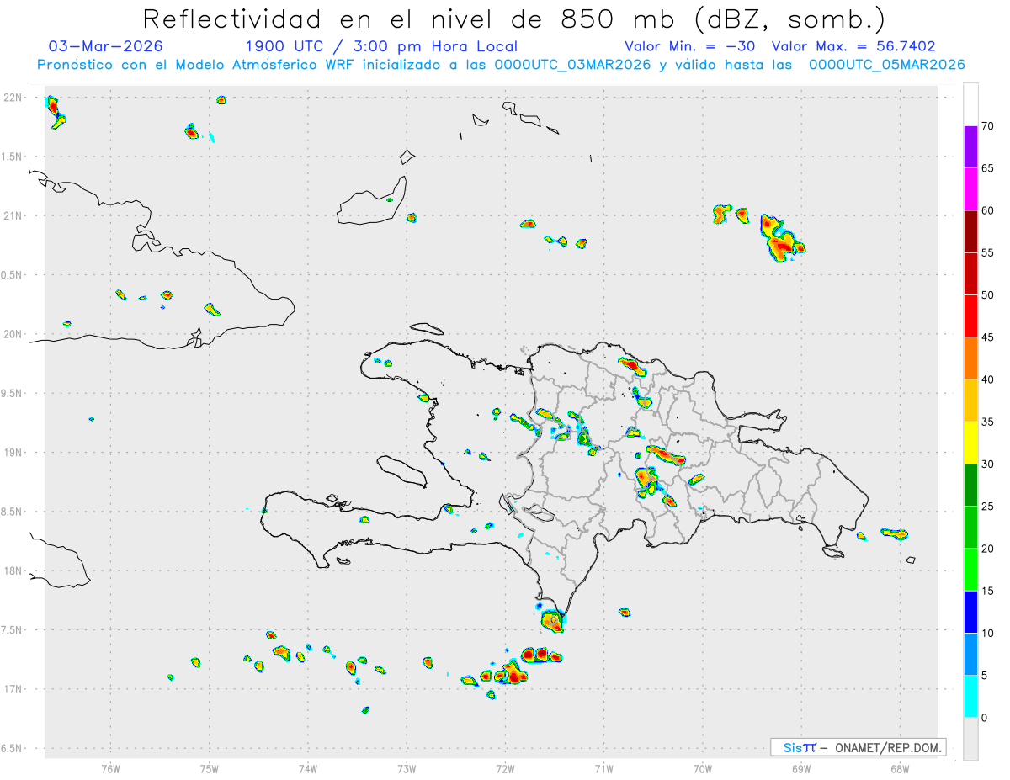
Task: Pick the yellow 30–35 dBZ color swatch
Action: click(970, 443)
